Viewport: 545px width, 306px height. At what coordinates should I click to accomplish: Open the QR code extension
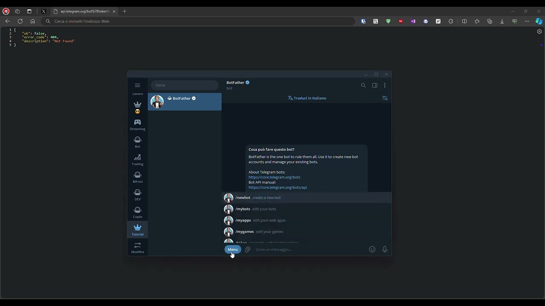tap(376, 21)
